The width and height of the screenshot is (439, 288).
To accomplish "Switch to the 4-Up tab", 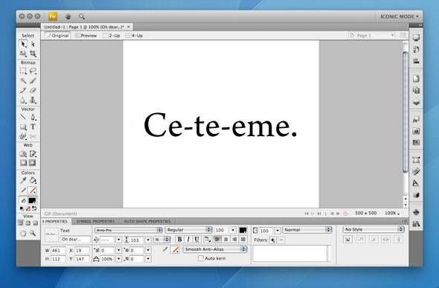I will 134,36.
